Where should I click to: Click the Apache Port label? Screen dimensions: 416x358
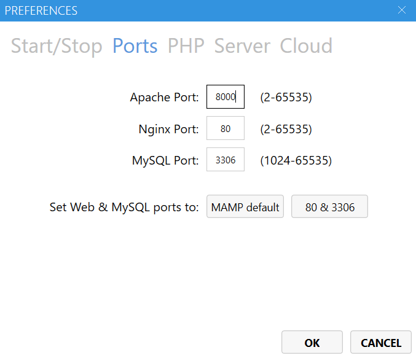(x=164, y=97)
